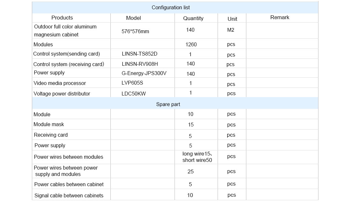This screenshot has height=205, width=351.
Task: Click the Spare part section header
Action: pyautogui.click(x=175, y=104)
